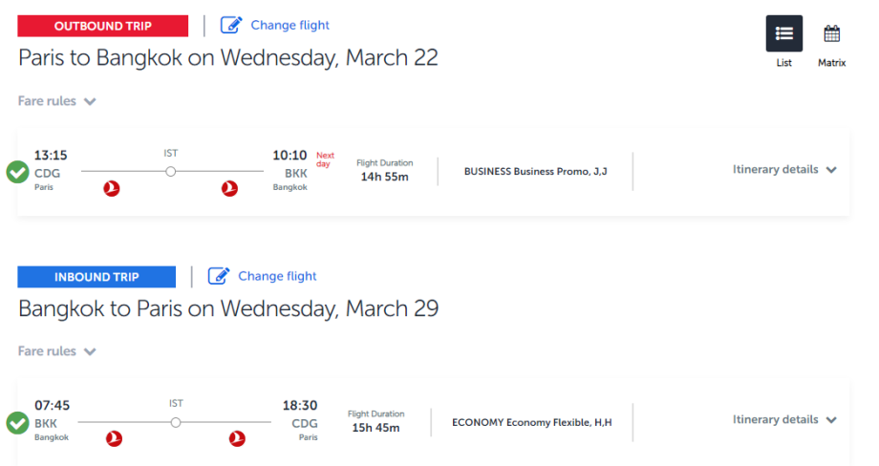Click first airline logo on inbound BKK–IST leg
Image resolution: width=879 pixels, height=466 pixels.
click(115, 439)
